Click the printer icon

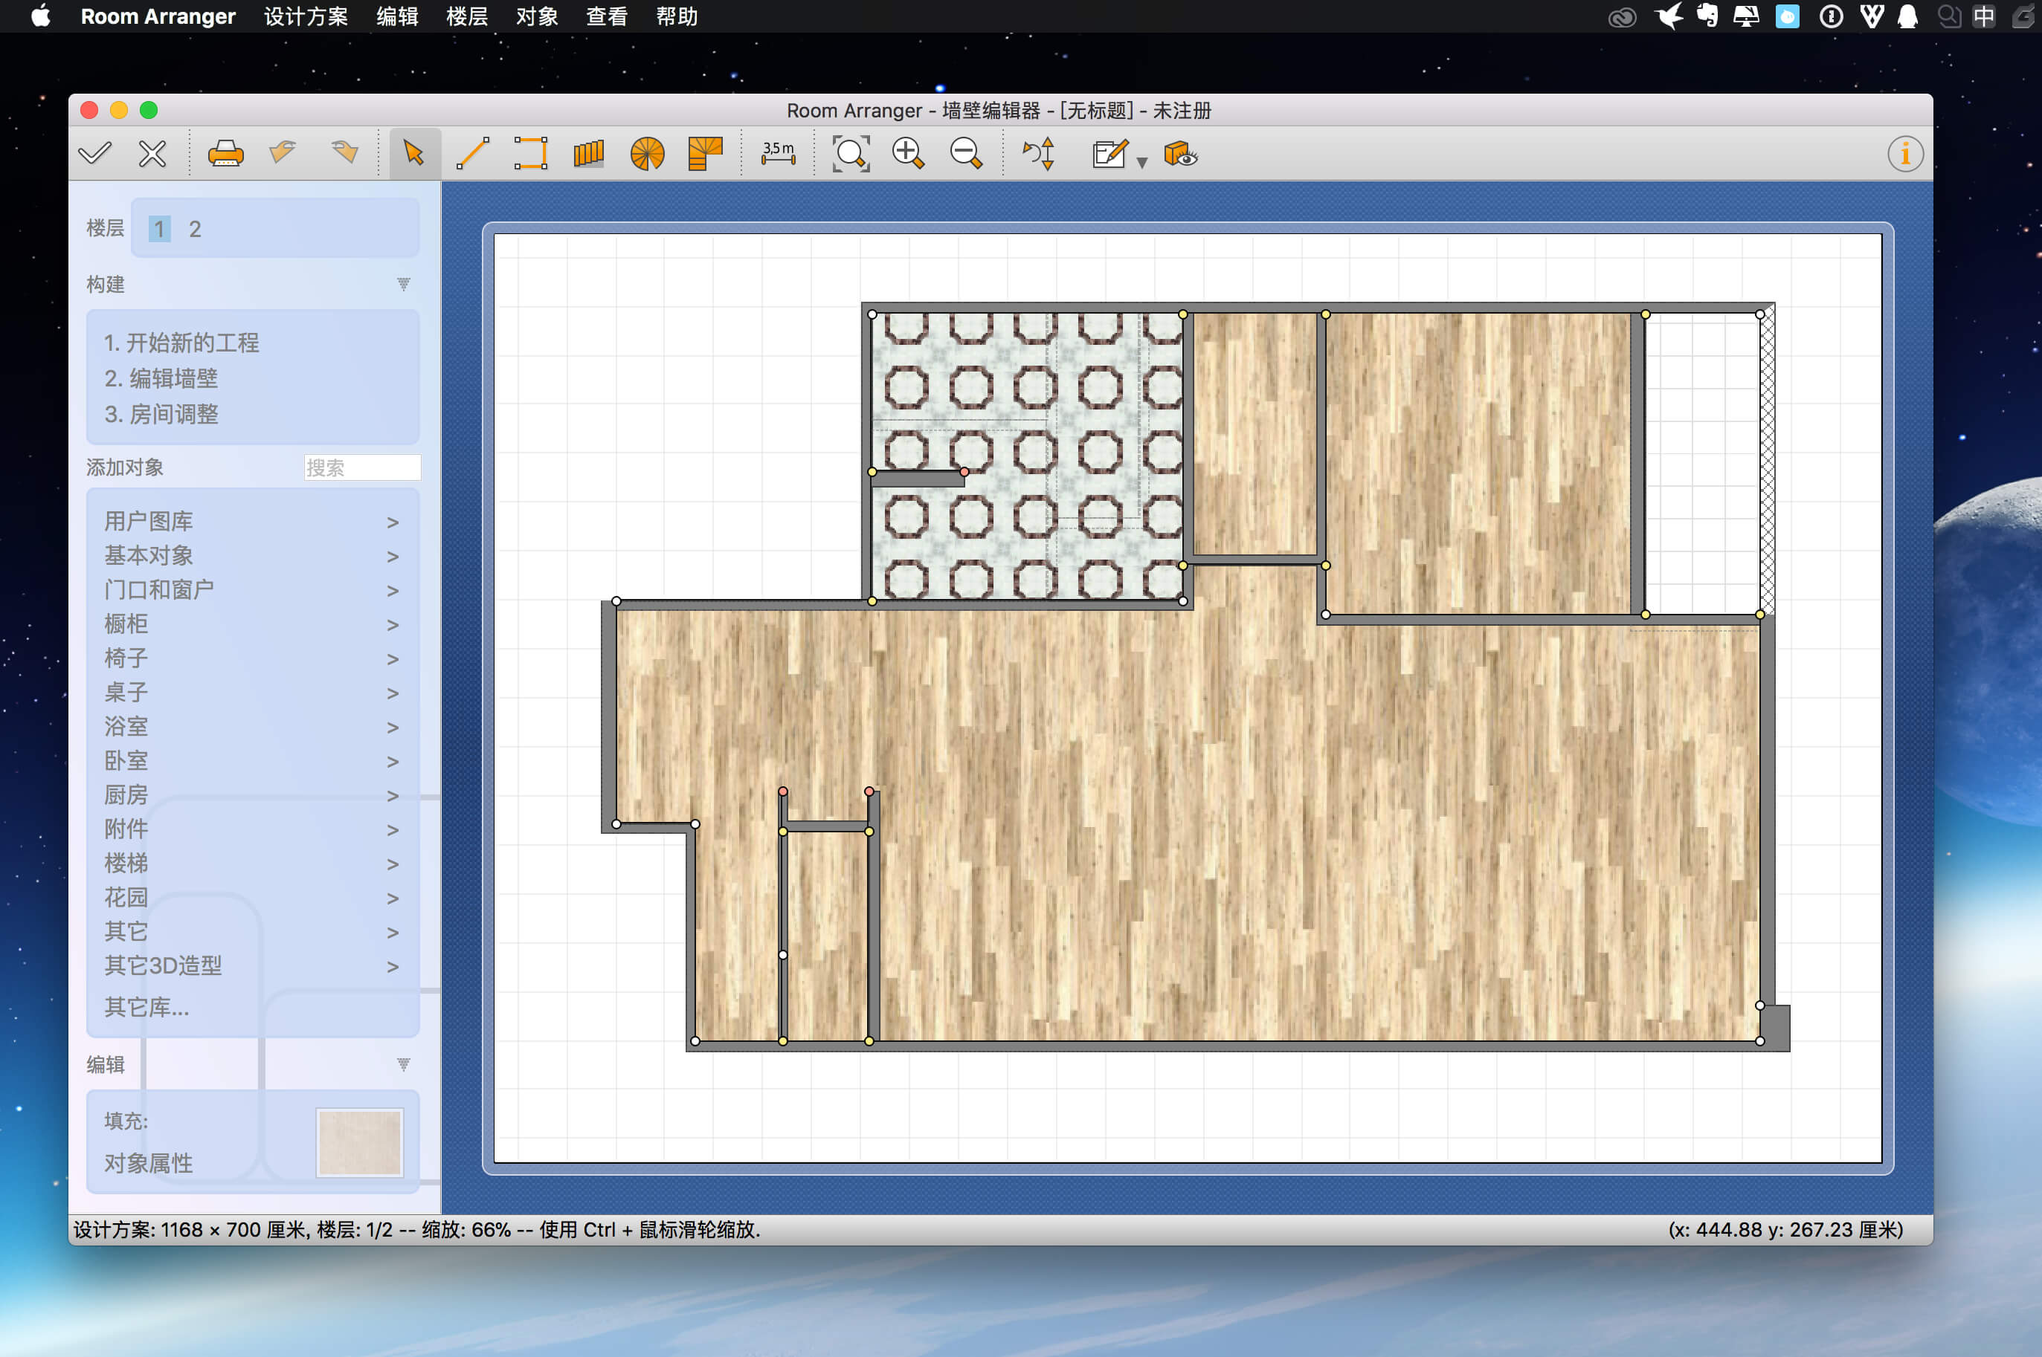tap(225, 154)
